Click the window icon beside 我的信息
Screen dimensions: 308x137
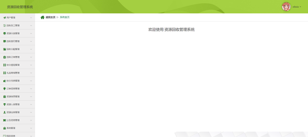tap(5, 136)
